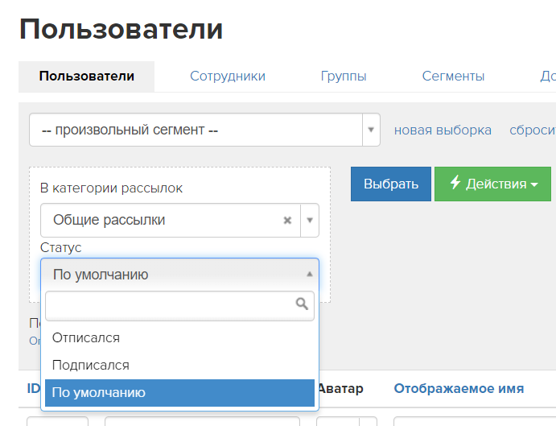
Task: Open the произвольный сегмент dropdown
Action: click(204, 130)
